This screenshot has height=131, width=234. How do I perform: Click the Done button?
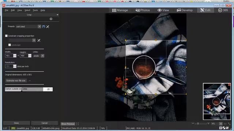pyautogui.click(x=16, y=123)
